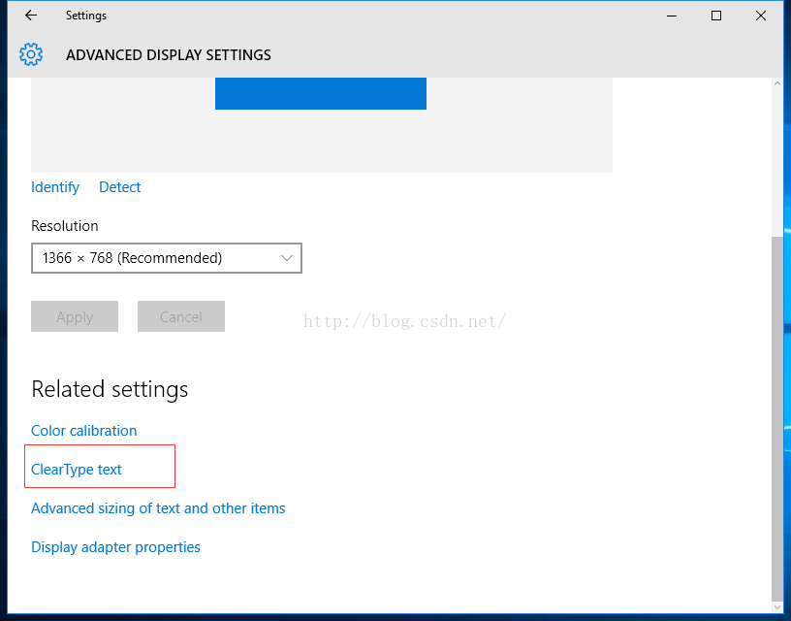The image size is (791, 621).
Task: Click the Identify link
Action: pos(55,187)
